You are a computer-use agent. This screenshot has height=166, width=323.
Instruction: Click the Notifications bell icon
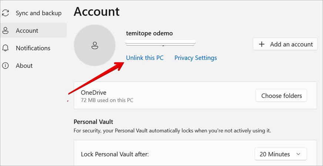point(6,48)
